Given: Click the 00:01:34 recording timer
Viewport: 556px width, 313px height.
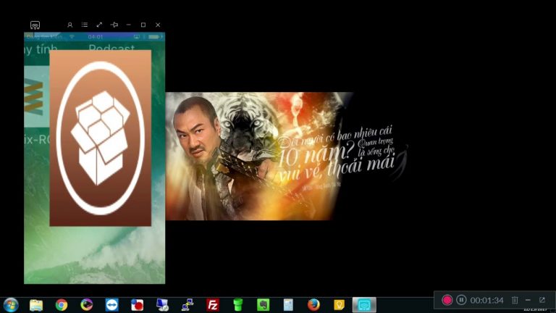Looking at the screenshot, I should [486, 301].
